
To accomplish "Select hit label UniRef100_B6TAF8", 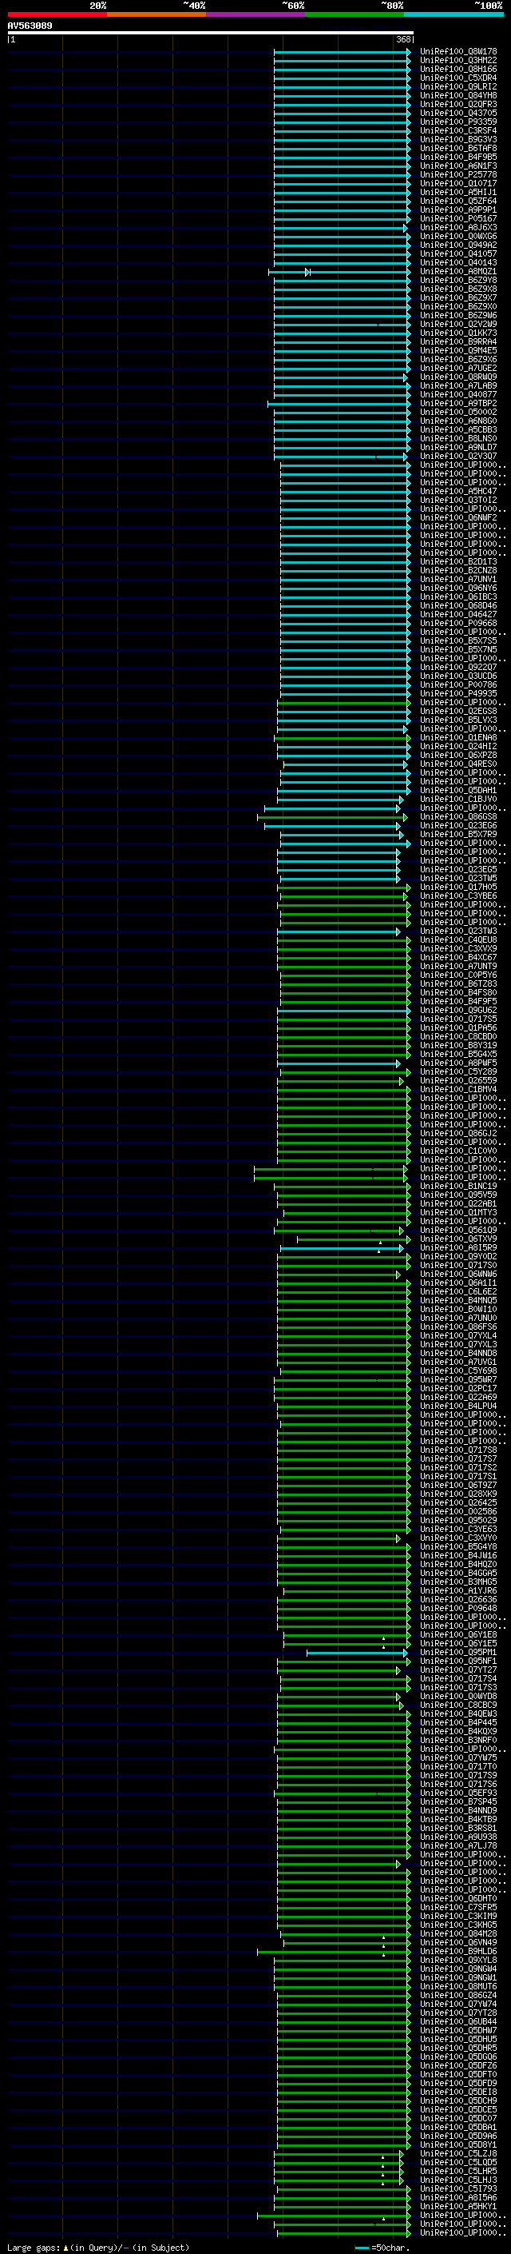I will [458, 148].
